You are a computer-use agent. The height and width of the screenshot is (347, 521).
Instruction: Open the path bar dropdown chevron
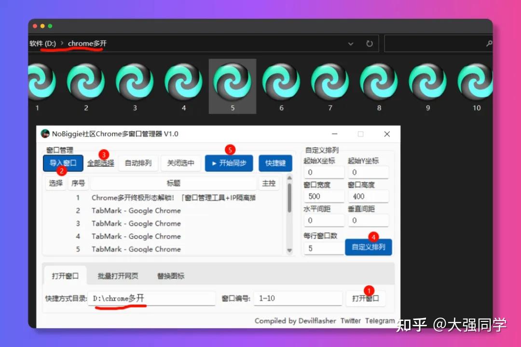pos(351,43)
